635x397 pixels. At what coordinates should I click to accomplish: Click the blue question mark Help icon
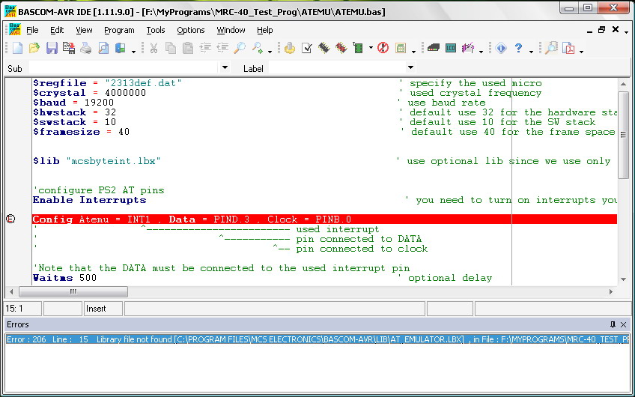pyautogui.click(x=518, y=49)
